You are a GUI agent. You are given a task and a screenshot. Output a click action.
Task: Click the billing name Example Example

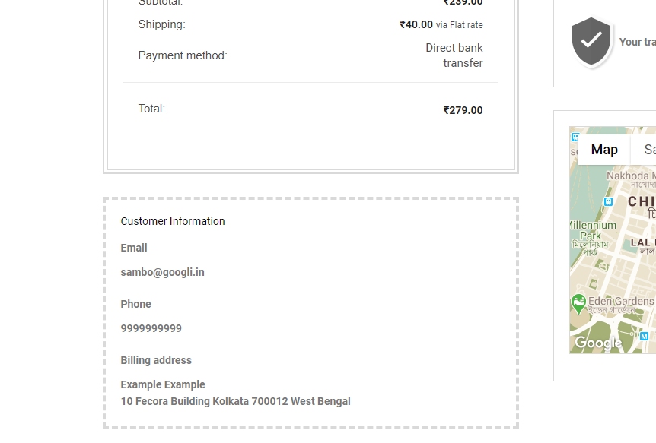tap(163, 384)
